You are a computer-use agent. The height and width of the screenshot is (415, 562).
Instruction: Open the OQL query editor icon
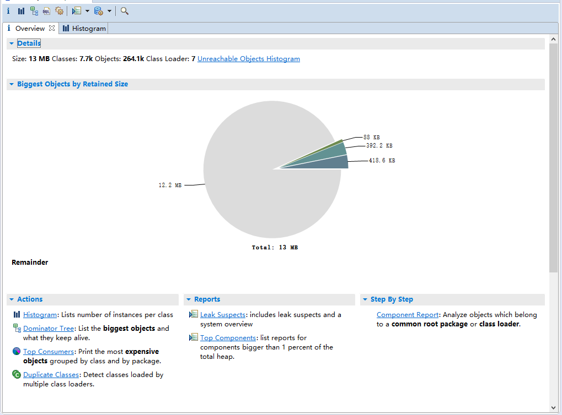coord(46,11)
